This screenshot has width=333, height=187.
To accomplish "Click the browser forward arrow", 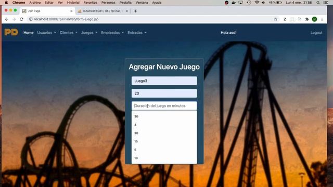I will click(x=14, y=19).
